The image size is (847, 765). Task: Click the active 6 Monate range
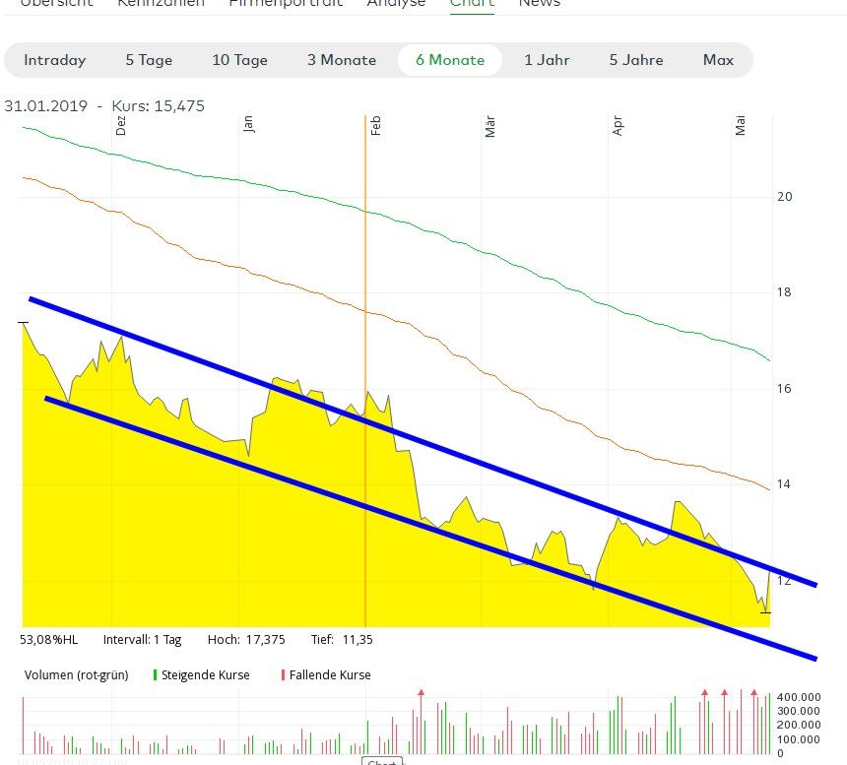tap(449, 60)
